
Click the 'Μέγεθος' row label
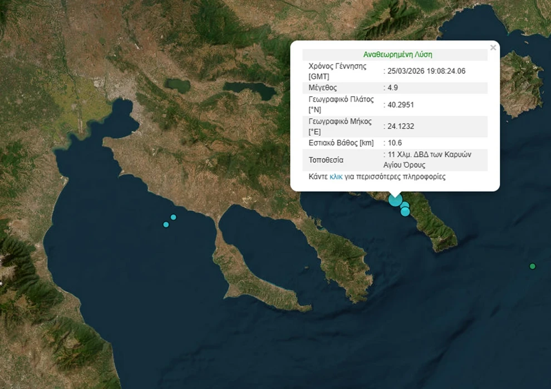(x=323, y=88)
